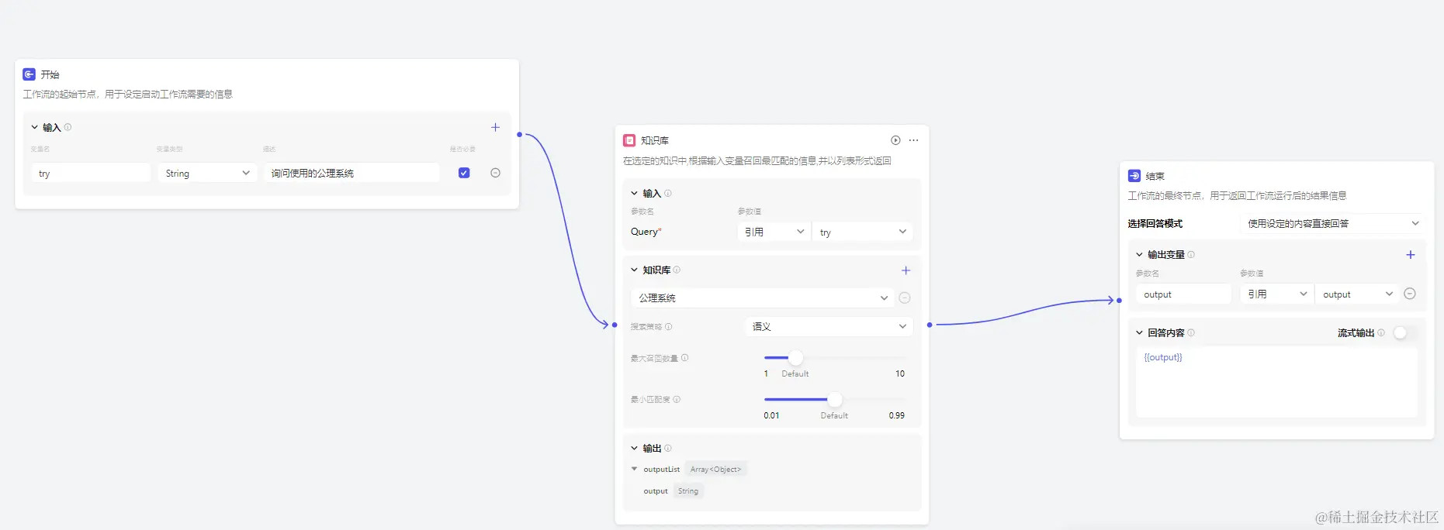1444x530 pixels.
Task: Click the 结束 node title
Action: point(1155,176)
